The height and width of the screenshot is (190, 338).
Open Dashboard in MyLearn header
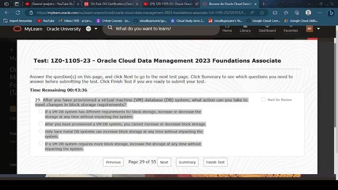(x=267, y=28)
